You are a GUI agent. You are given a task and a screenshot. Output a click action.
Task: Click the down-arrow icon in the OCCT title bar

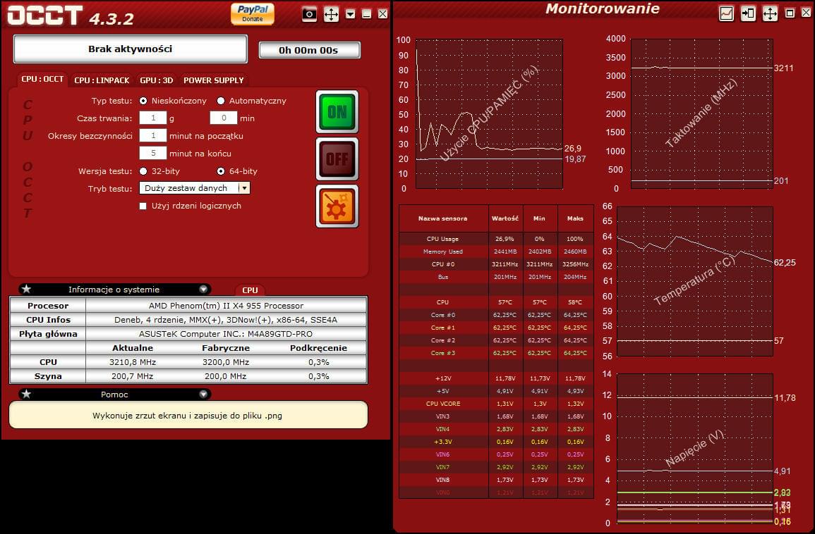click(x=350, y=14)
